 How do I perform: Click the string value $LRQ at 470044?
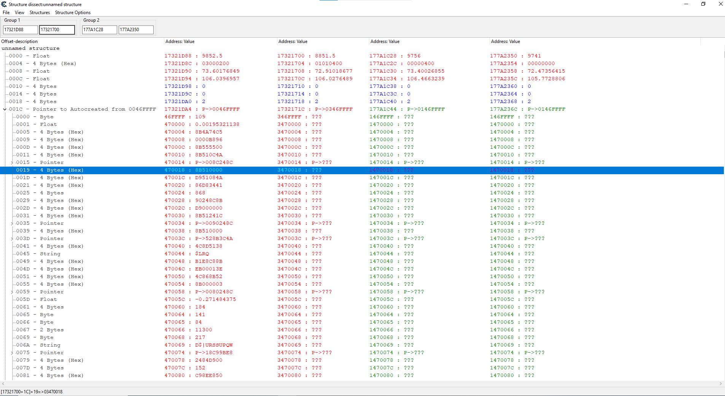point(202,254)
